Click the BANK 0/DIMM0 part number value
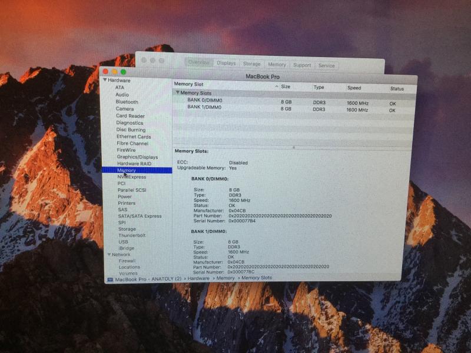 (280, 216)
